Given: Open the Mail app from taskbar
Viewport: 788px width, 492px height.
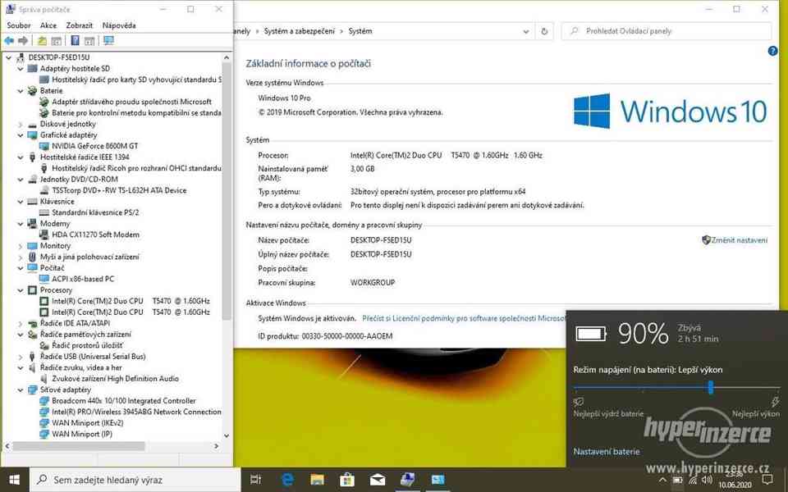Looking at the screenshot, I should point(378,480).
